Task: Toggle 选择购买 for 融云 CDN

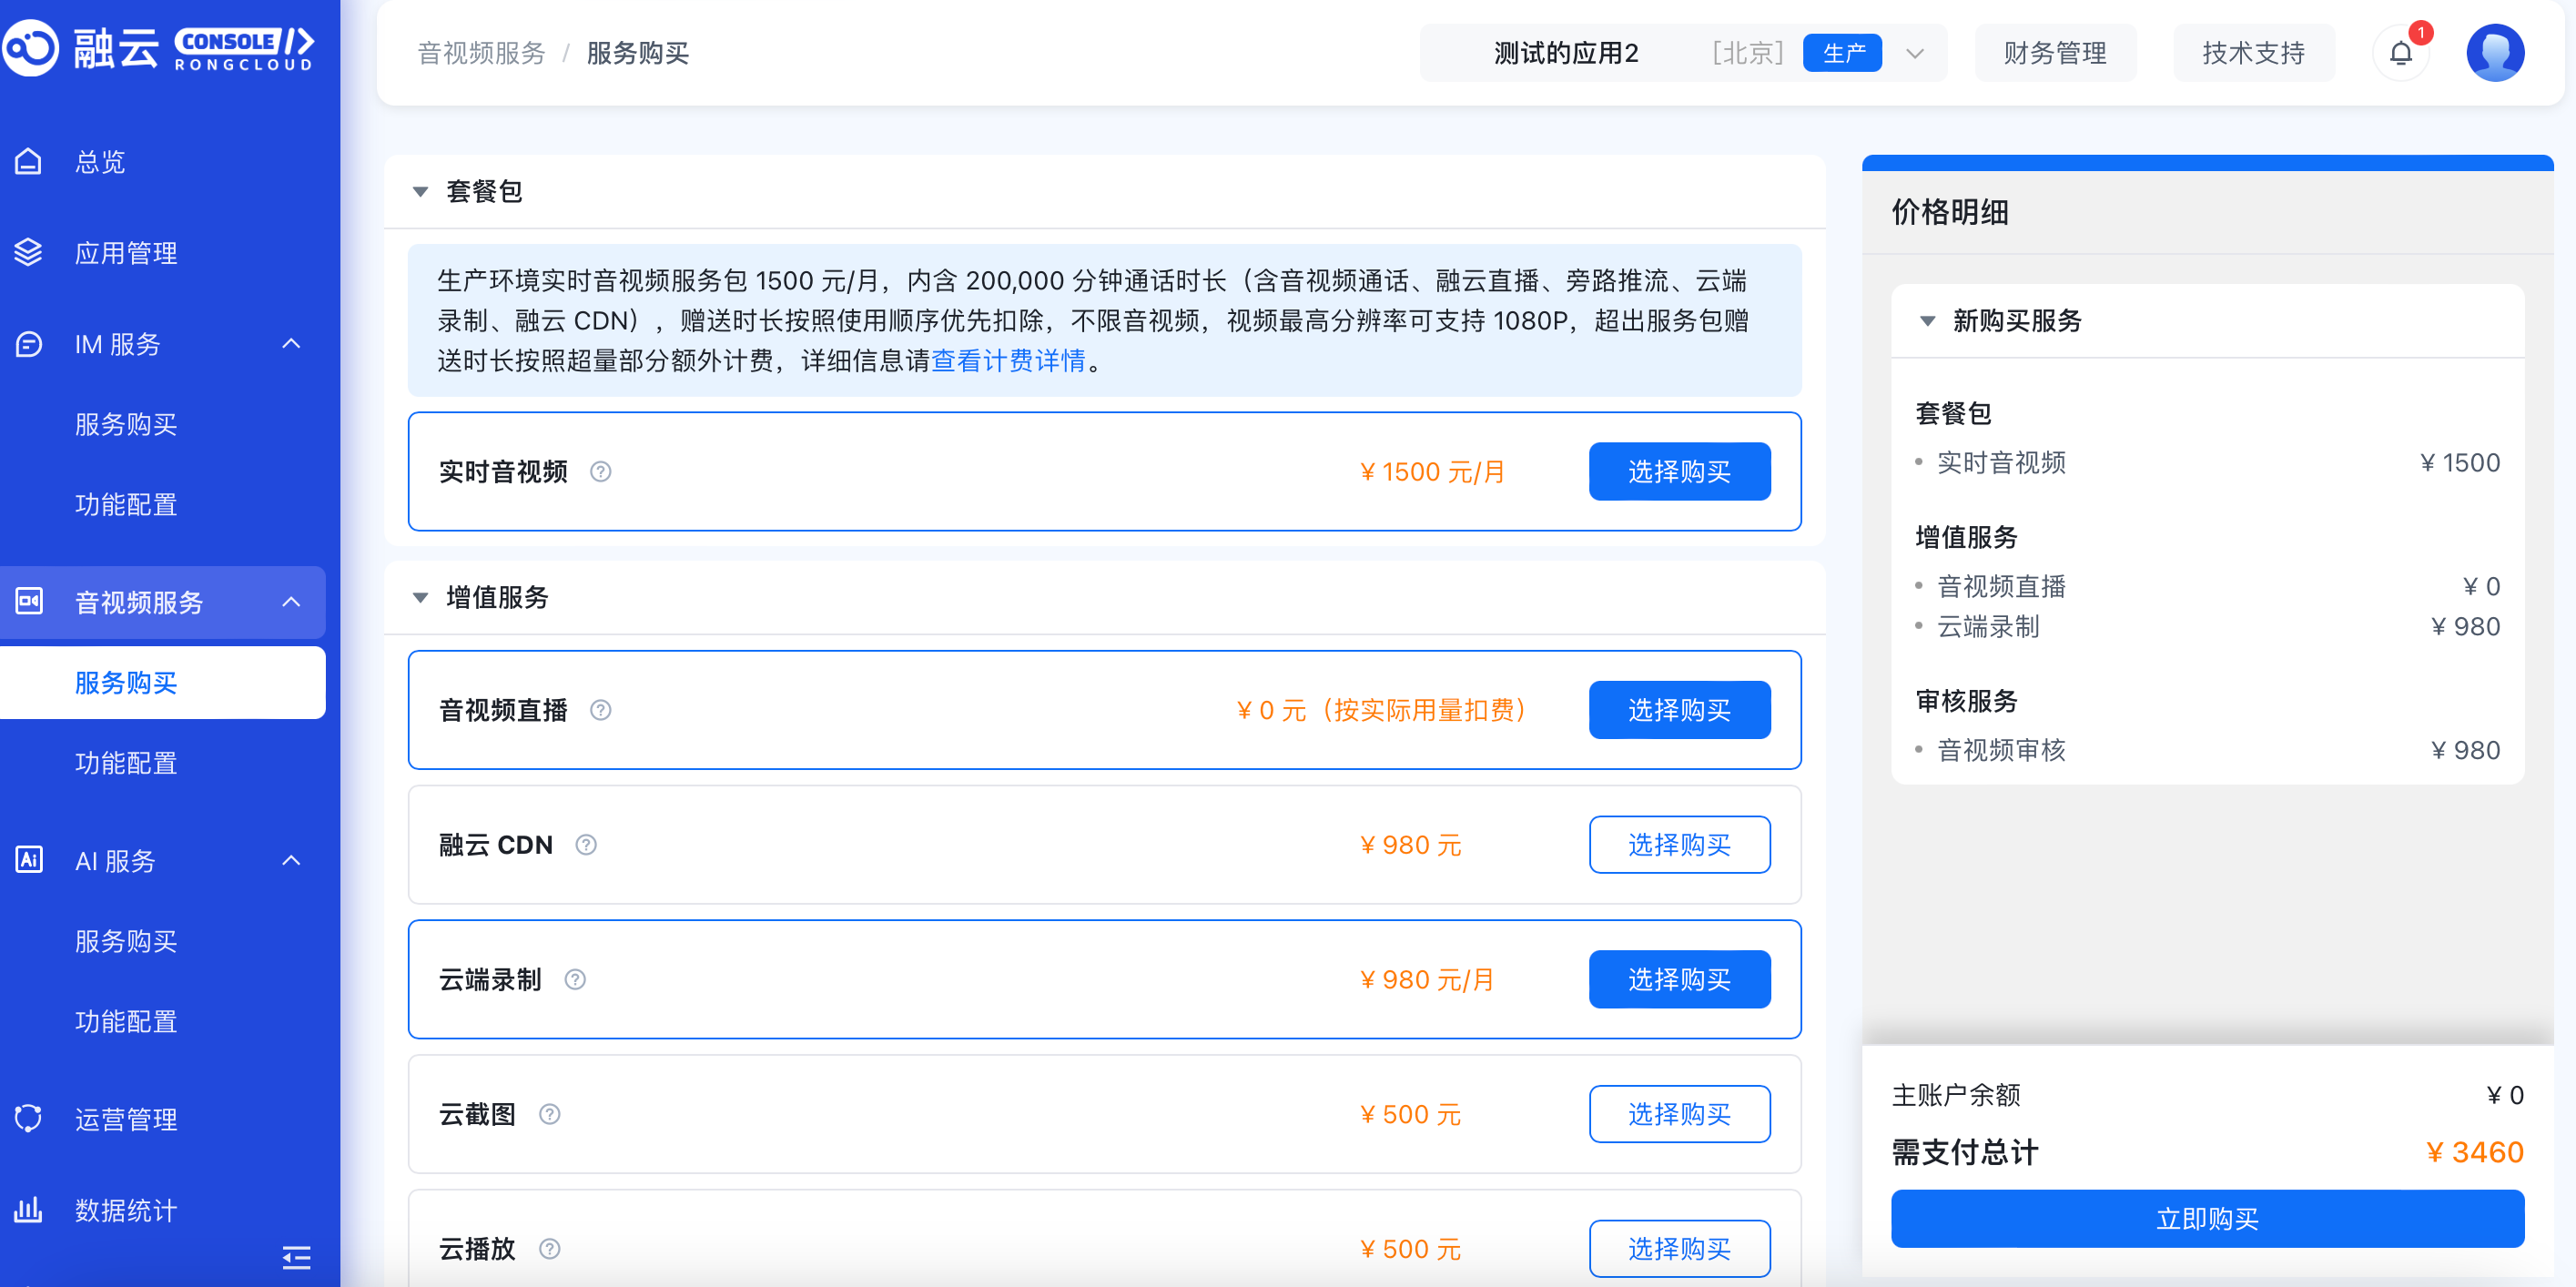Action: coord(1678,845)
